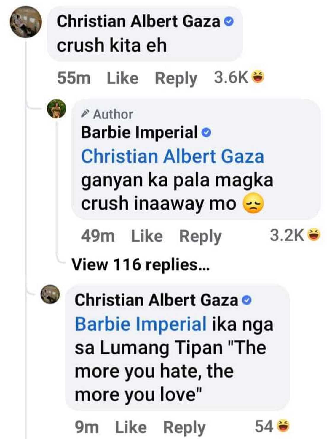Click verified badge beside top Christian Albert Gaza
Viewport: 332px width, 439px height.
(229, 22)
